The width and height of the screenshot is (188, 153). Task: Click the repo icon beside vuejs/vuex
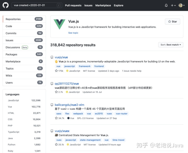pos(52,131)
